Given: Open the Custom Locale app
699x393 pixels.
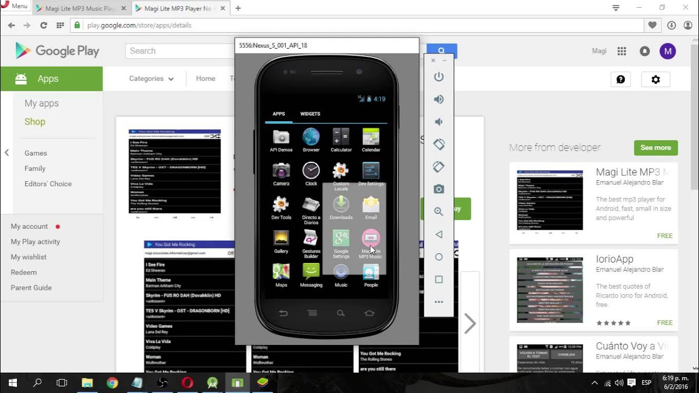Looking at the screenshot, I should click(341, 176).
